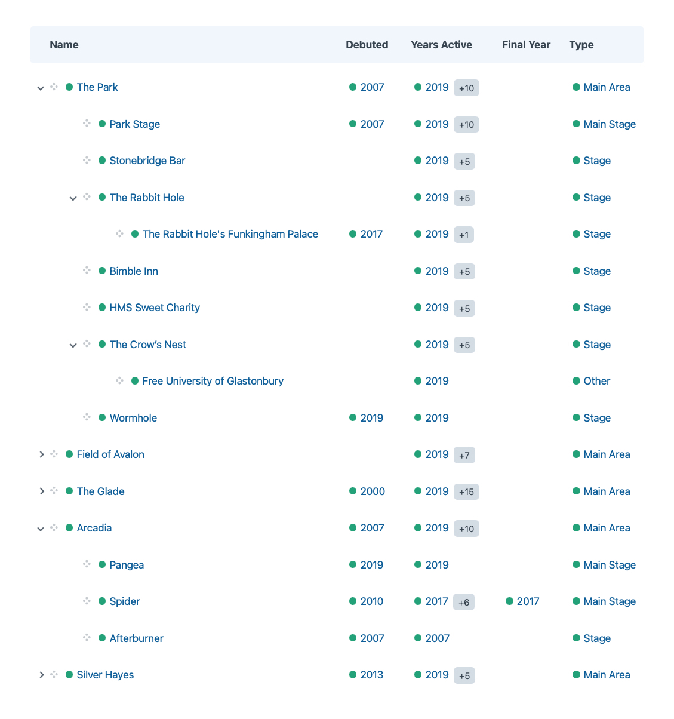Open The Rabbit Hole's Funkingham Palace link
The image size is (674, 719).
click(x=230, y=234)
